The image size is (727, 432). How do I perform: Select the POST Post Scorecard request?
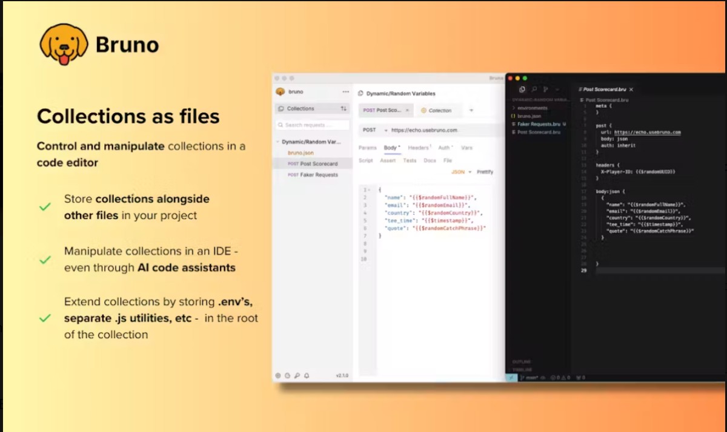point(312,164)
